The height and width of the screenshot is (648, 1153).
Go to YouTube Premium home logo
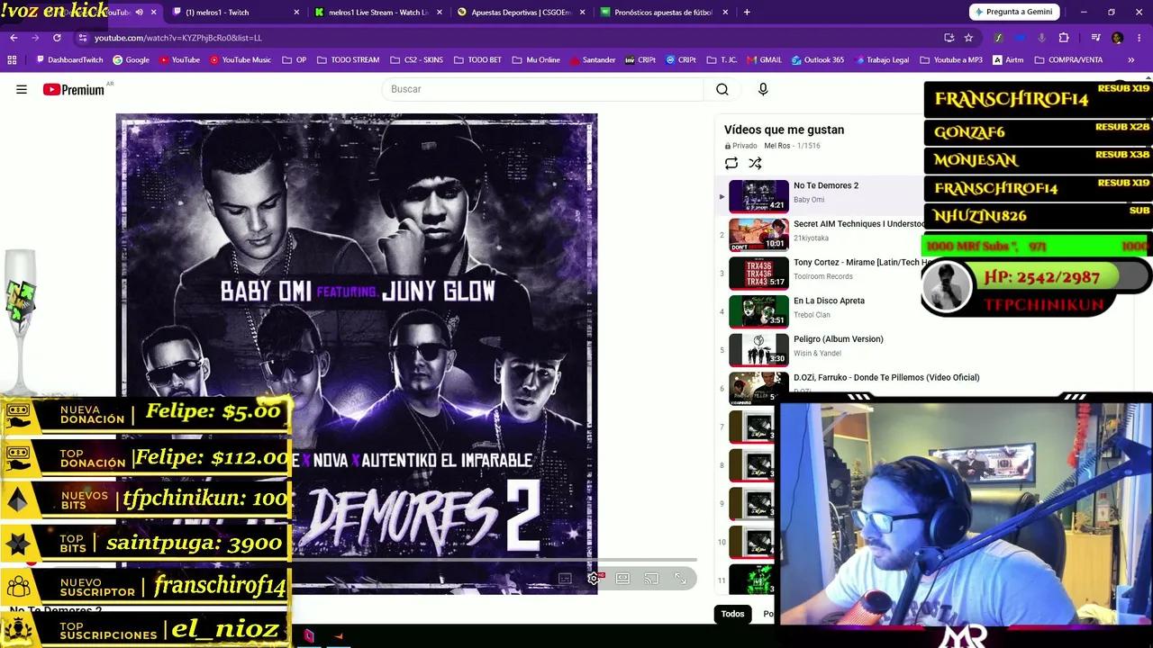73,90
